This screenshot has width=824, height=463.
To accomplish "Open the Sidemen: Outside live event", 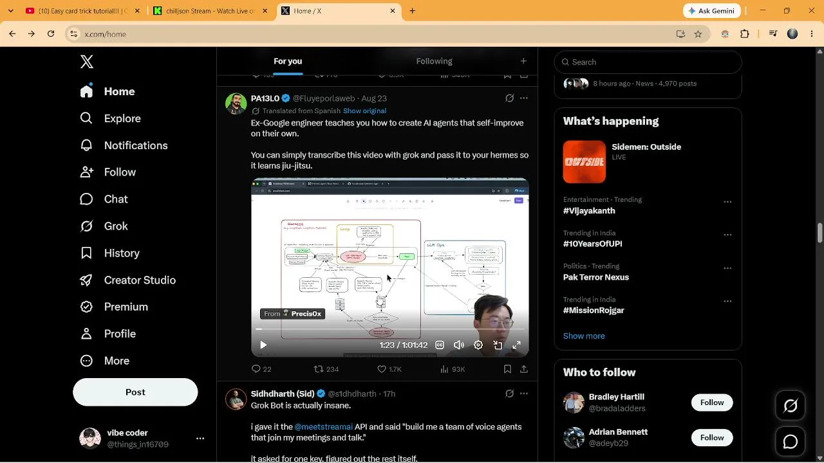I will pyautogui.click(x=648, y=162).
